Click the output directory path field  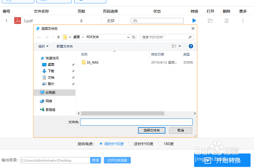55,160
